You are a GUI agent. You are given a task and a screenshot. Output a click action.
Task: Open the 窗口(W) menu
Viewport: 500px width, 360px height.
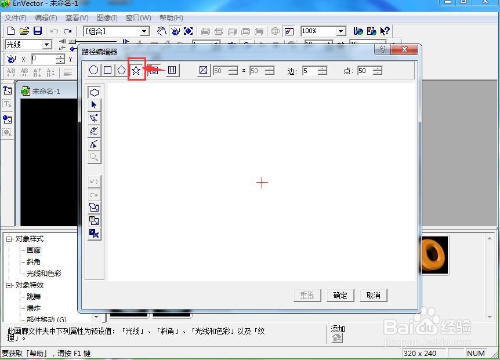[139, 18]
